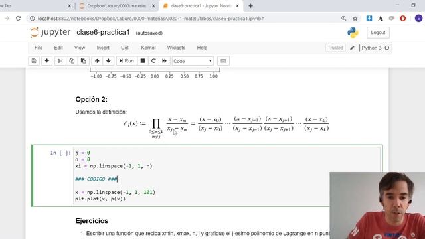The width and height of the screenshot is (425, 239).
Task: Open the Kernel menu
Action: click(x=148, y=48)
